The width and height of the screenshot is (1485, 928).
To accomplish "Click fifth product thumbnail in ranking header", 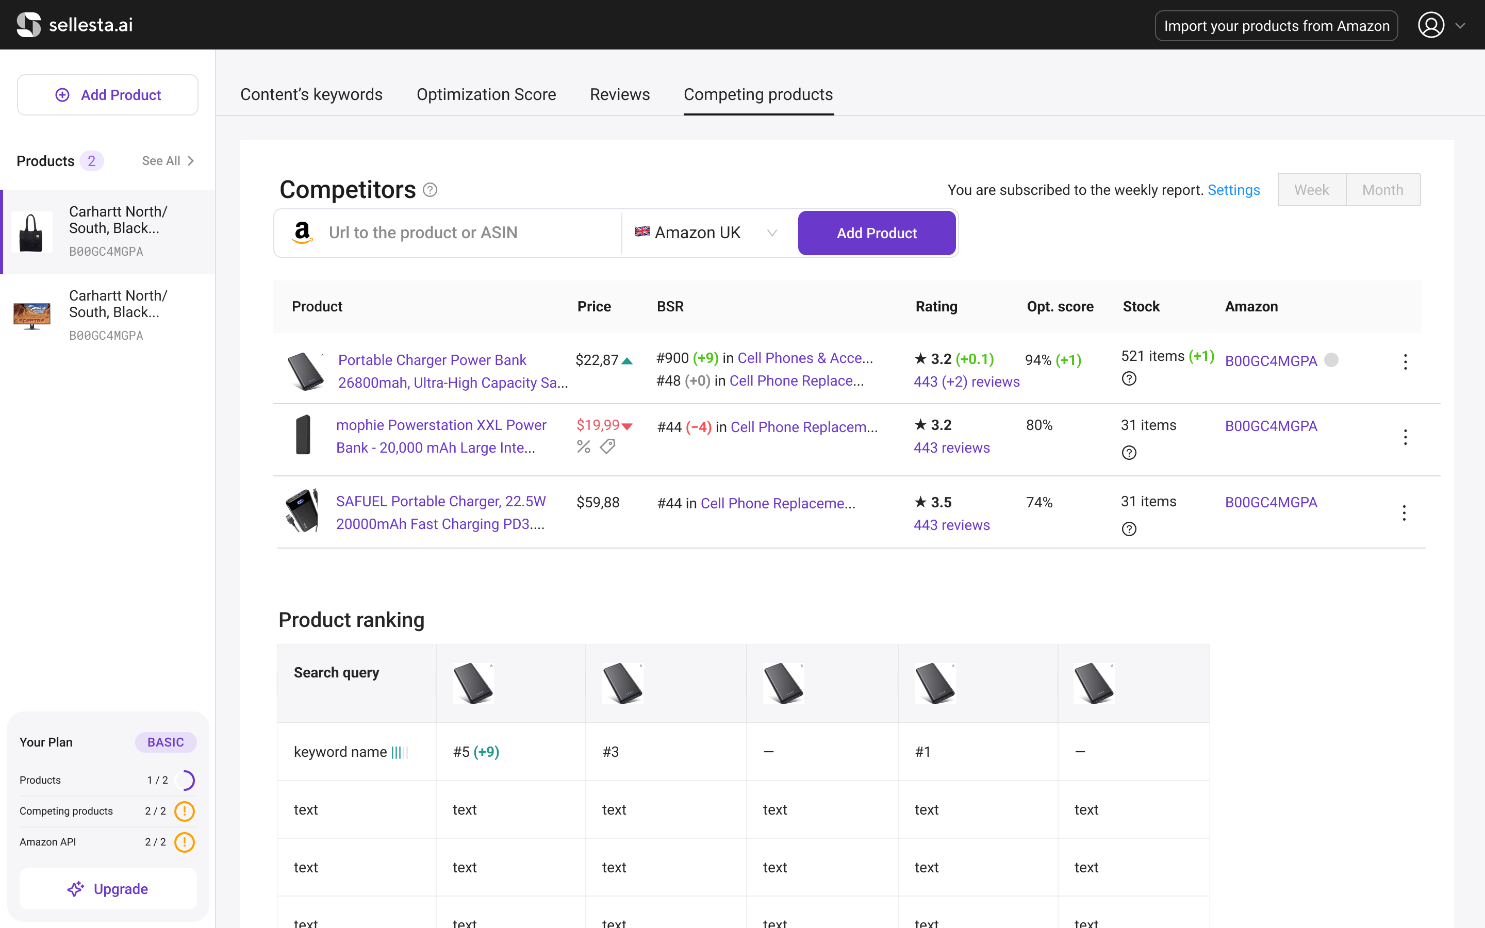I will pyautogui.click(x=1094, y=683).
